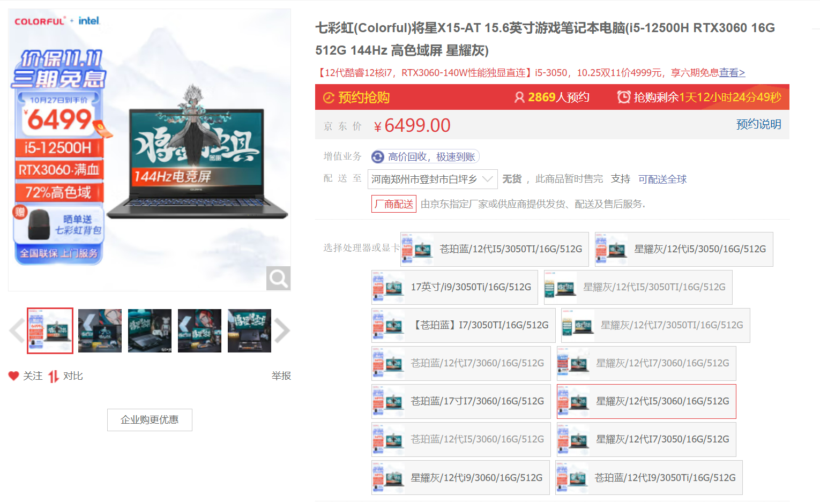
Task: Select option 星耀灰/12代I7/3060/16G/512G
Action: click(646, 363)
